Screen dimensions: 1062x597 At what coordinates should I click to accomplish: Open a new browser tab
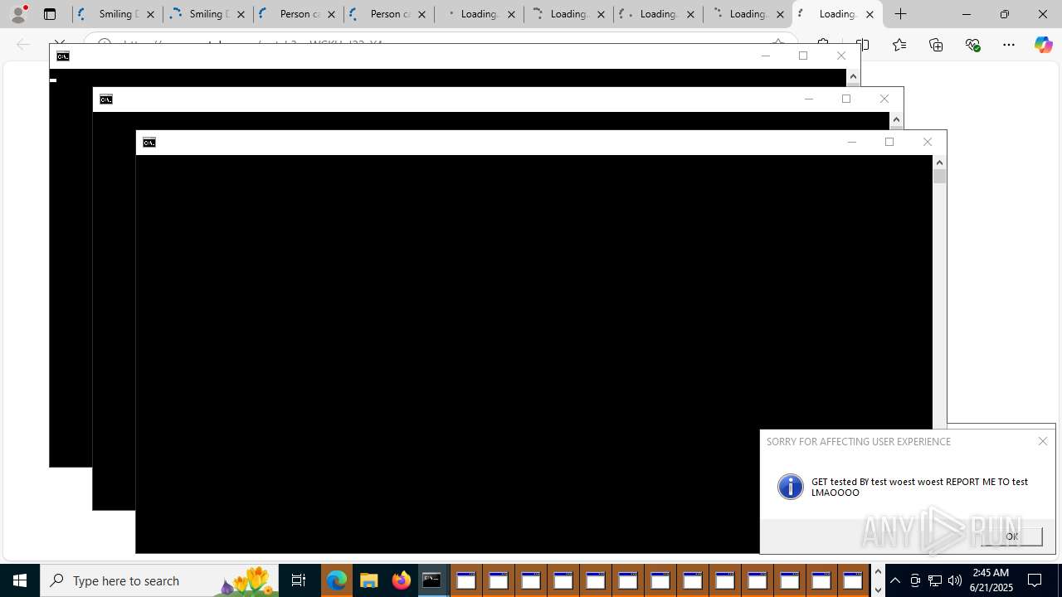(x=900, y=14)
